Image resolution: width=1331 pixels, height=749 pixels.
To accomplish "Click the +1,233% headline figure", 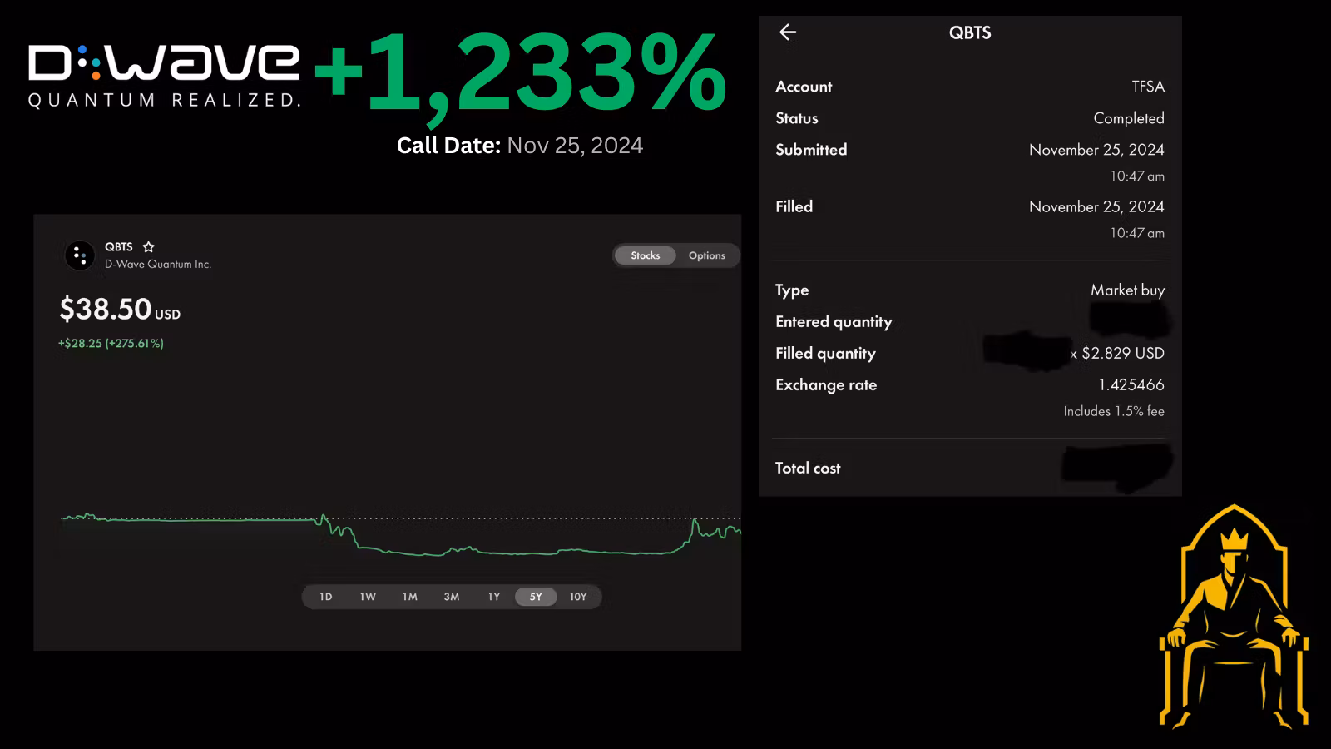I will [x=520, y=75].
